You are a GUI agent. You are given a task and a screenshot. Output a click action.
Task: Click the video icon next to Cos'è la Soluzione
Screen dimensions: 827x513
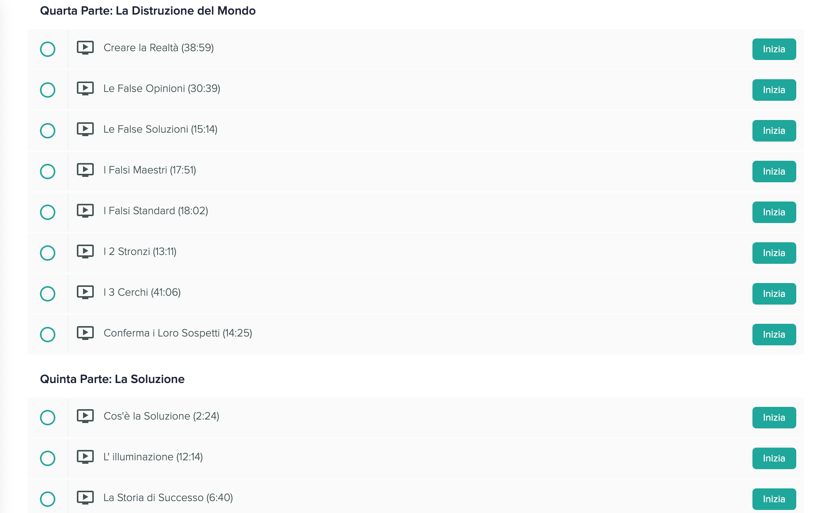(85, 416)
